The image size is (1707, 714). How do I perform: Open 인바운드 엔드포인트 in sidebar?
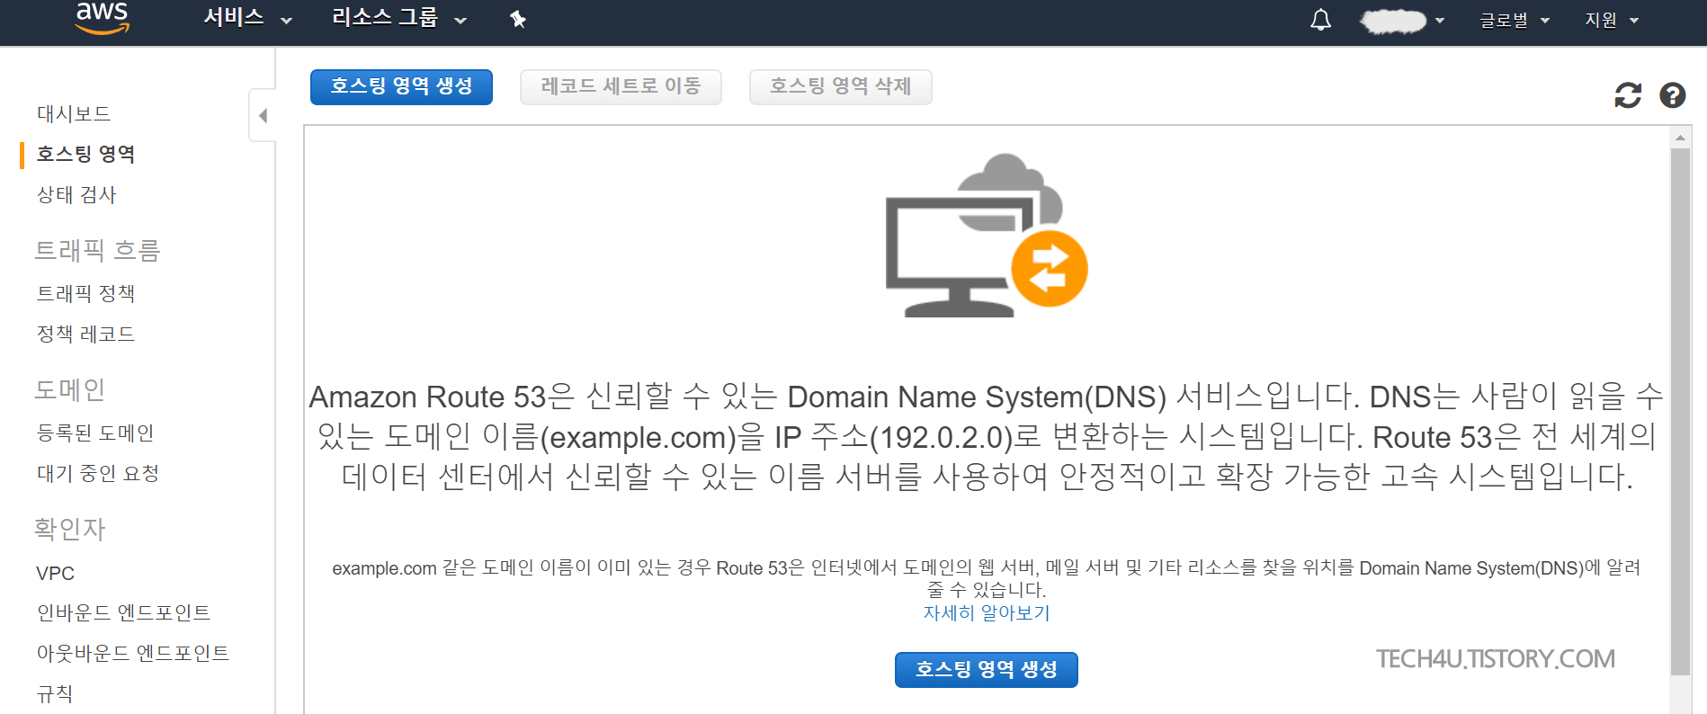click(123, 613)
